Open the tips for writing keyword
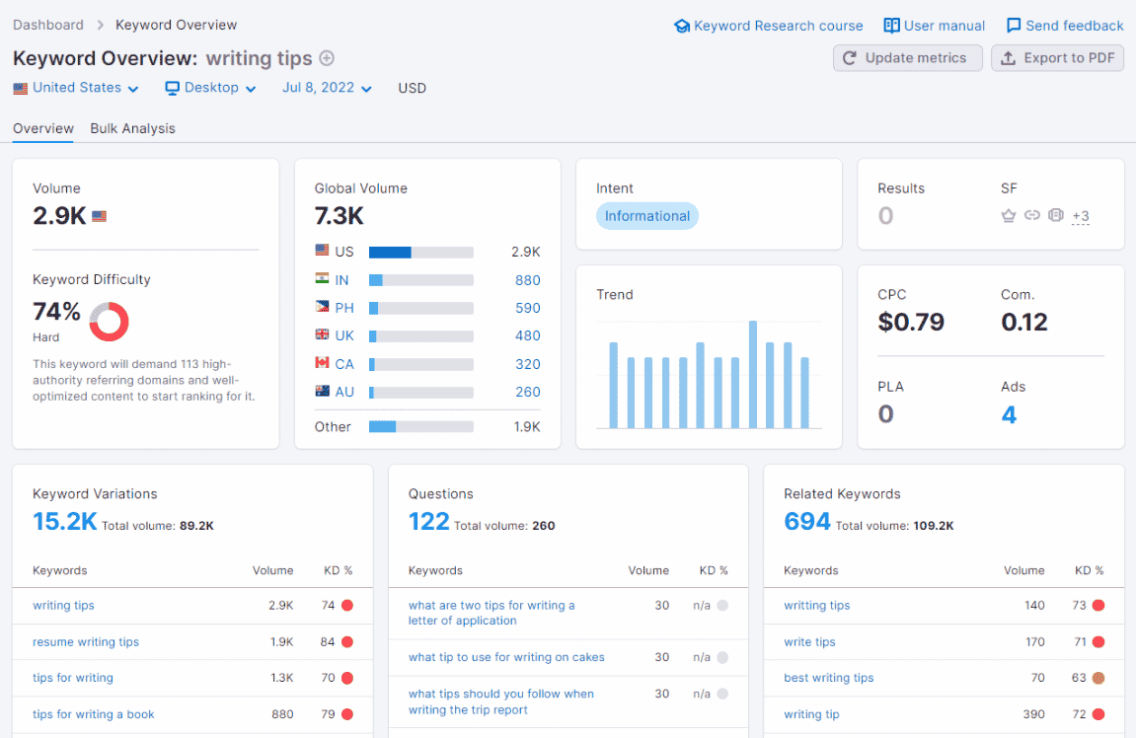The height and width of the screenshot is (738, 1136). click(72, 678)
